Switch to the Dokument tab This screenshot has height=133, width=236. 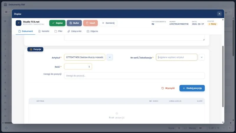click(25, 31)
